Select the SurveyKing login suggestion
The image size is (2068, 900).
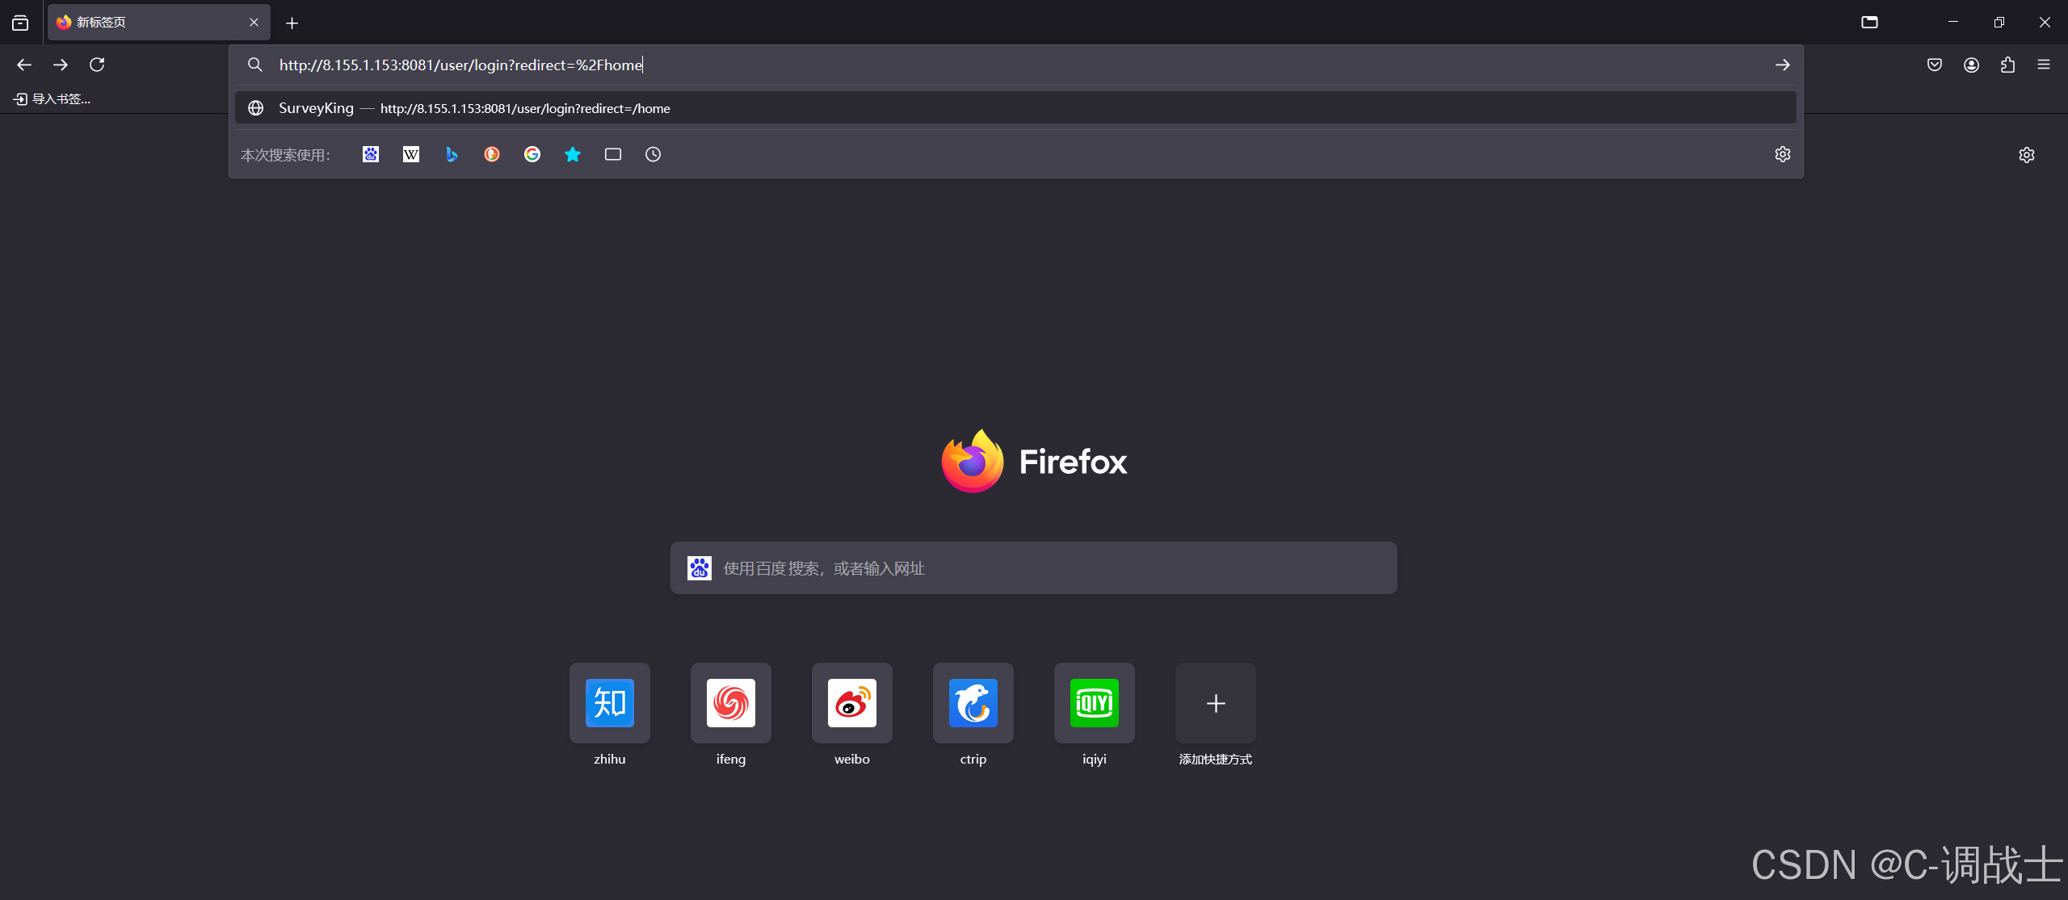click(x=1015, y=108)
